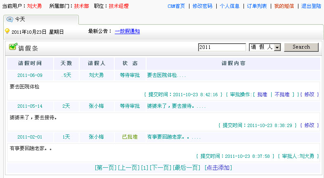
Task: Click the 请假内容 column header
Action: click(x=233, y=63)
